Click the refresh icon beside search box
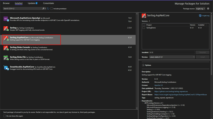The image size is (213, 119). click(48, 9)
